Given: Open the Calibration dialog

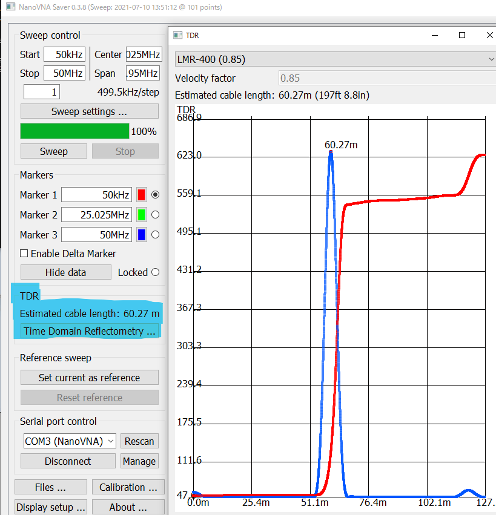Looking at the screenshot, I should [128, 487].
